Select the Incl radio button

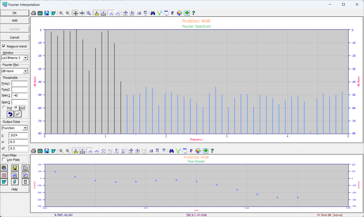[4, 108]
